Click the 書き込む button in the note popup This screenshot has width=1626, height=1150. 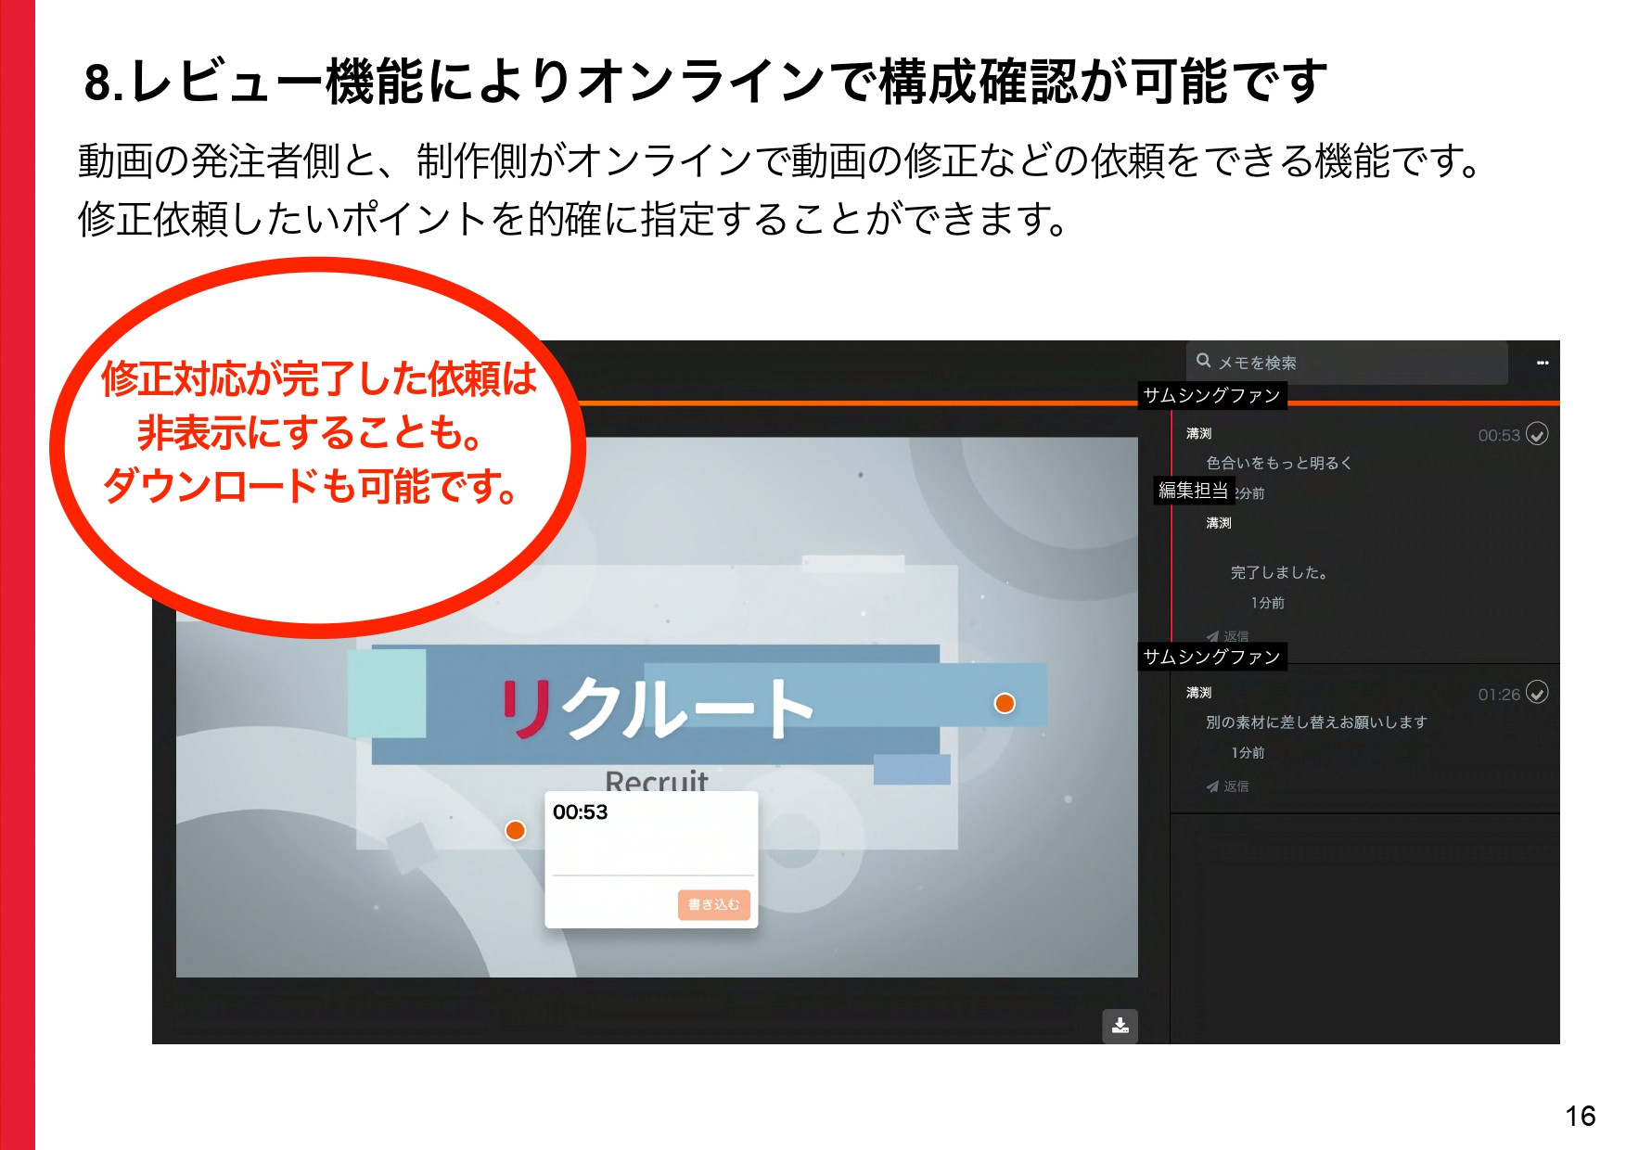point(716,905)
